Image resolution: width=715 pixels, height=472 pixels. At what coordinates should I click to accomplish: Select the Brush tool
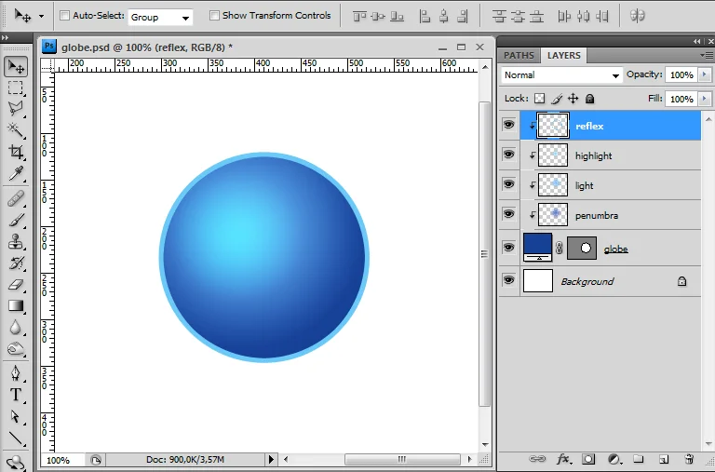point(16,221)
